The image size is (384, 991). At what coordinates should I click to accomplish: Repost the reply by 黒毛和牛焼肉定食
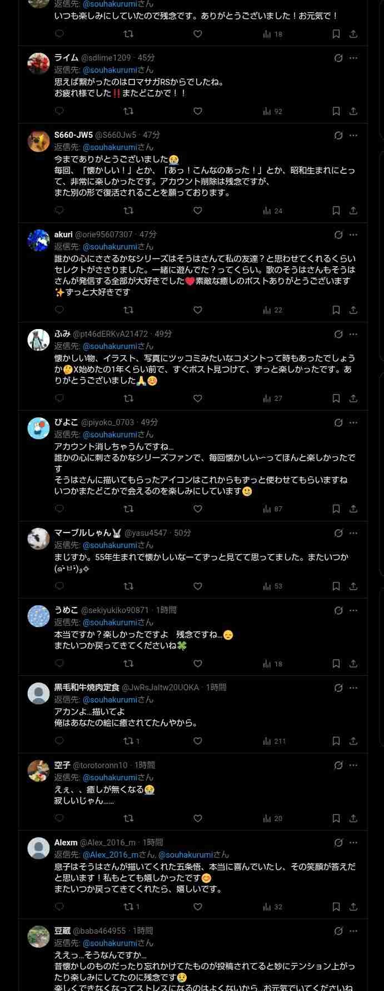pyautogui.click(x=128, y=741)
